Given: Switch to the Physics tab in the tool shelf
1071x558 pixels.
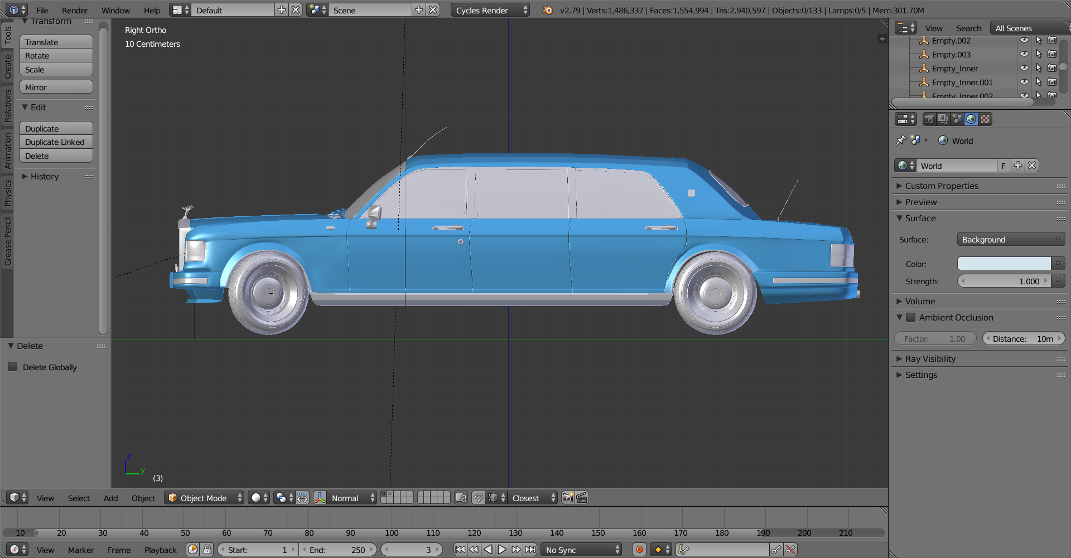Looking at the screenshot, I should point(7,193).
